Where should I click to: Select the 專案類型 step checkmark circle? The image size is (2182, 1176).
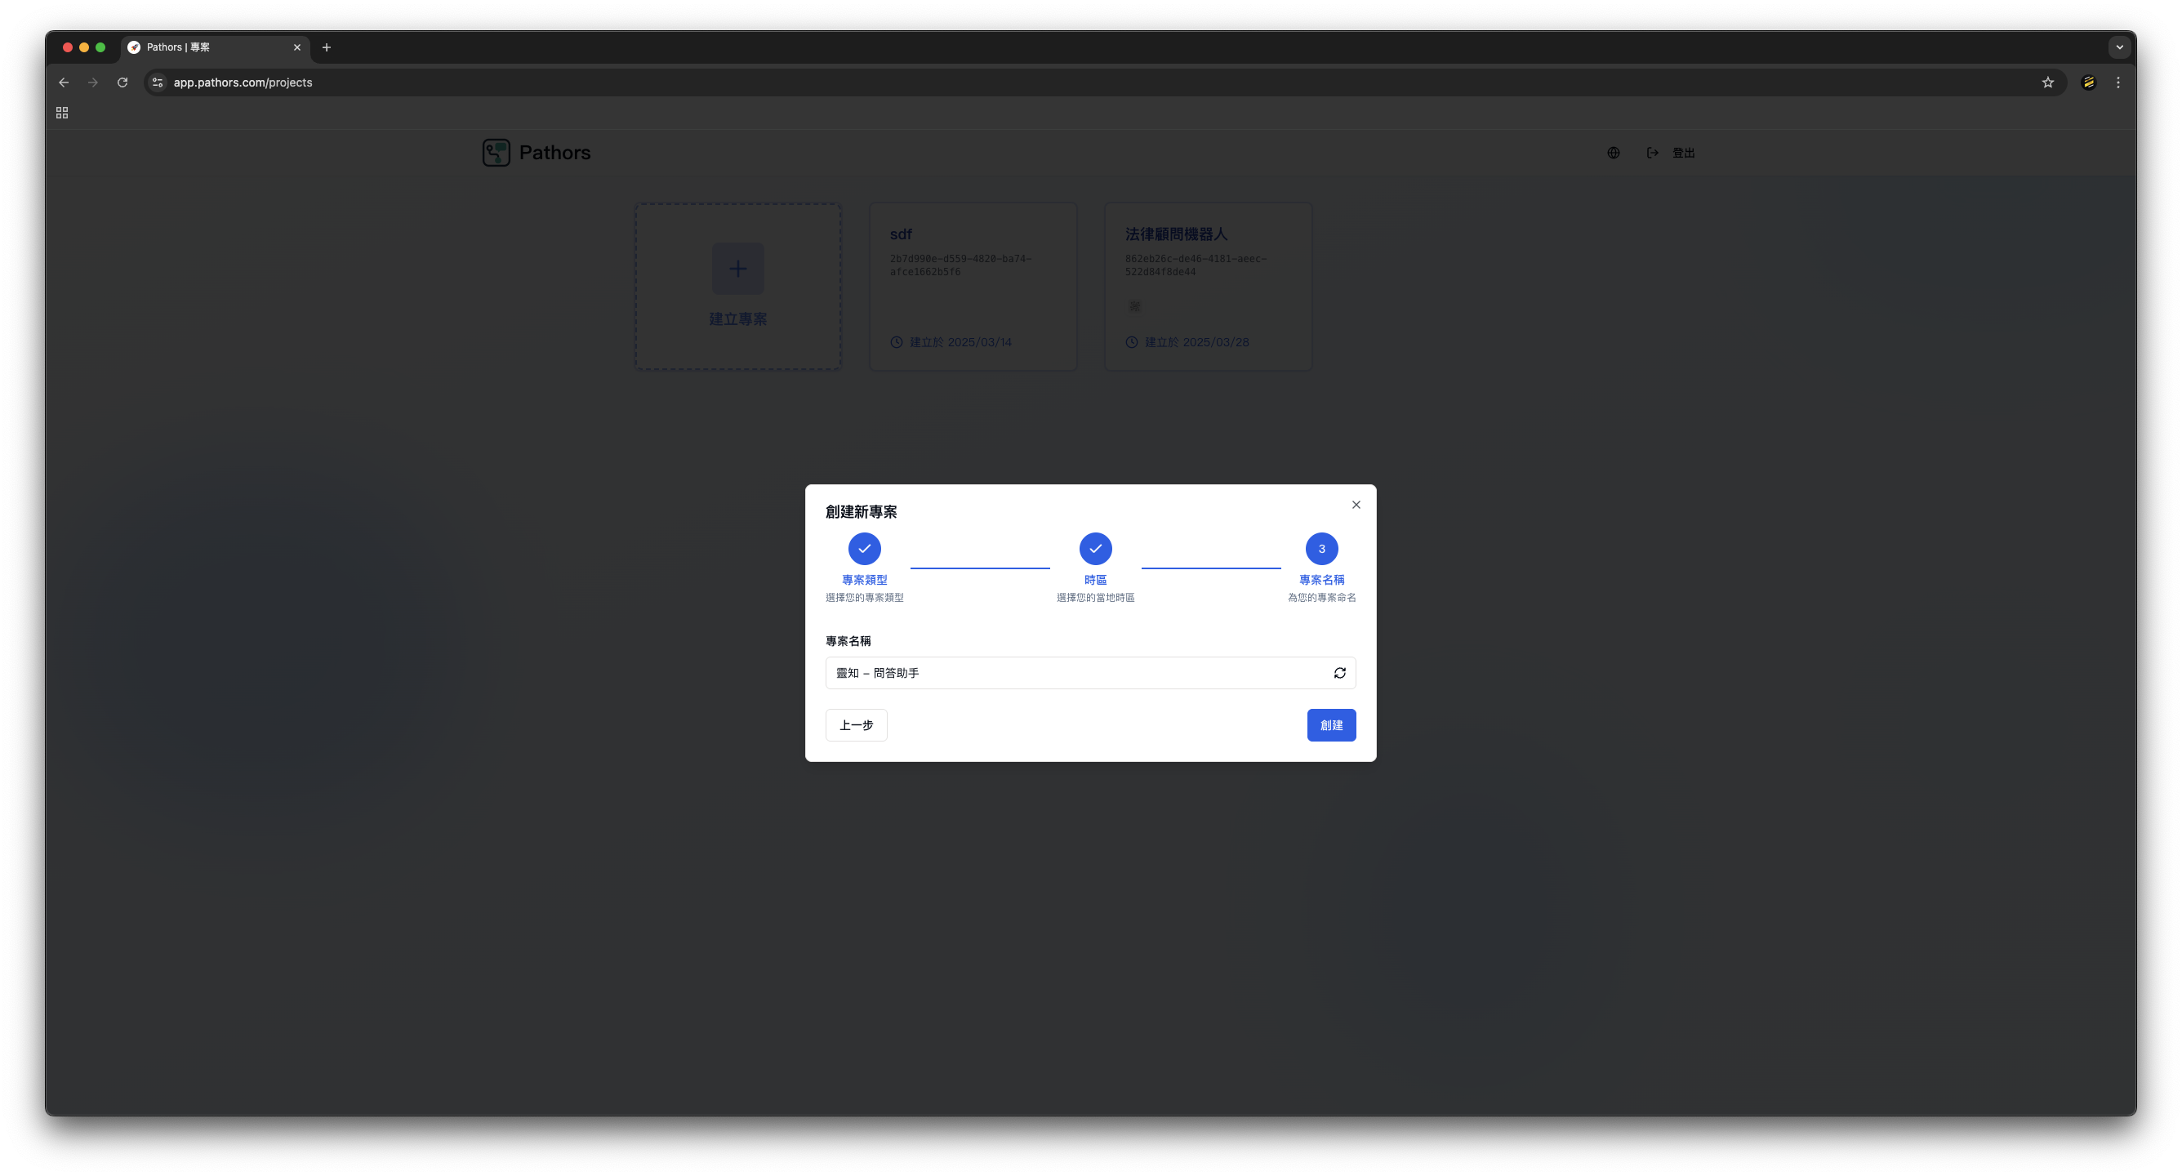[x=864, y=549]
